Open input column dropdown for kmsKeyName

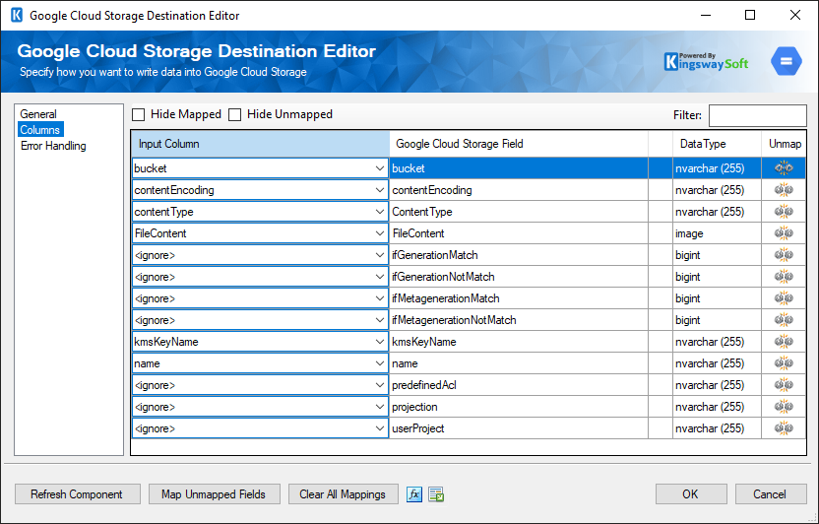(380, 342)
